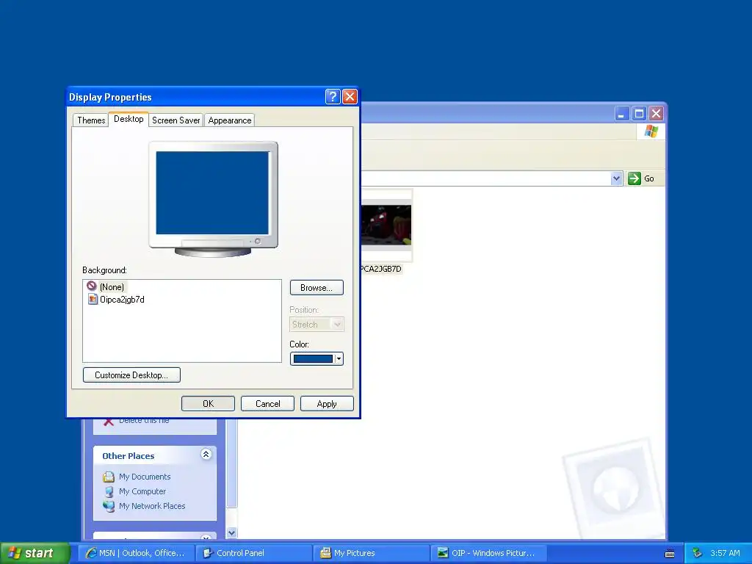Click the 3:57 AM clock
The height and width of the screenshot is (564, 752).
(x=725, y=553)
